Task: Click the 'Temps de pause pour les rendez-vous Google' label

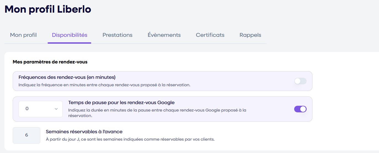Action: [x=121, y=103]
